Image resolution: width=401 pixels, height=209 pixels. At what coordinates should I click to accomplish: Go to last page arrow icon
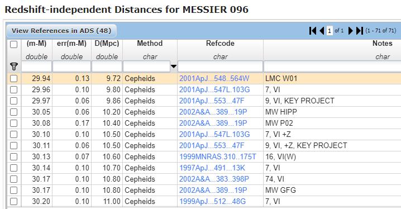pos(360,31)
